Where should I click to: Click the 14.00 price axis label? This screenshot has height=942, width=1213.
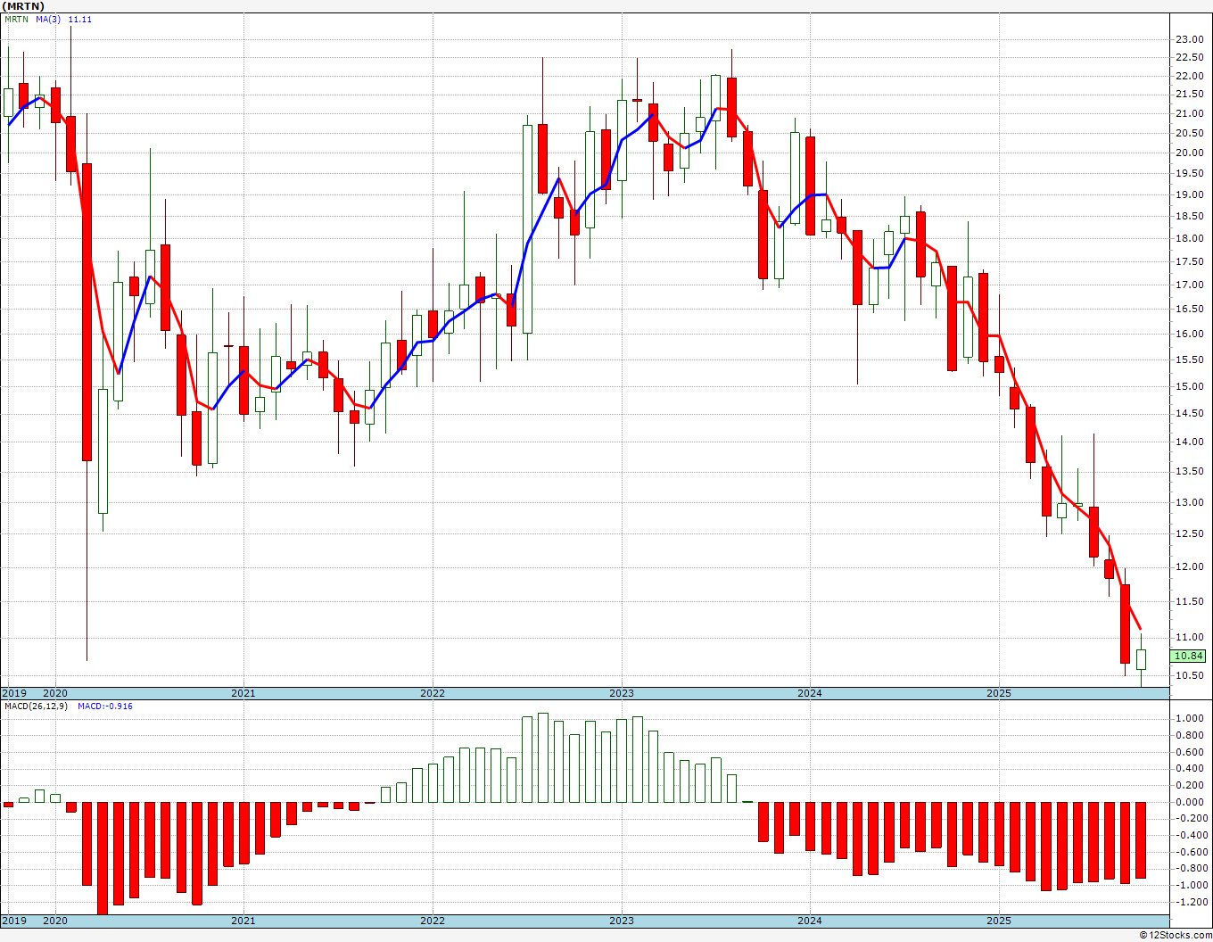tap(1189, 442)
